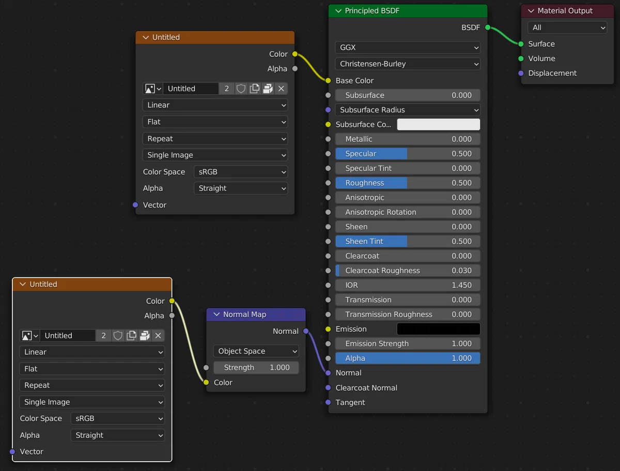Click image name field in Base Color texture node
The image size is (620, 471).
tap(191, 89)
